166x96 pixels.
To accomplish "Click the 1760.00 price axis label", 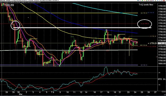I will (162, 26).
